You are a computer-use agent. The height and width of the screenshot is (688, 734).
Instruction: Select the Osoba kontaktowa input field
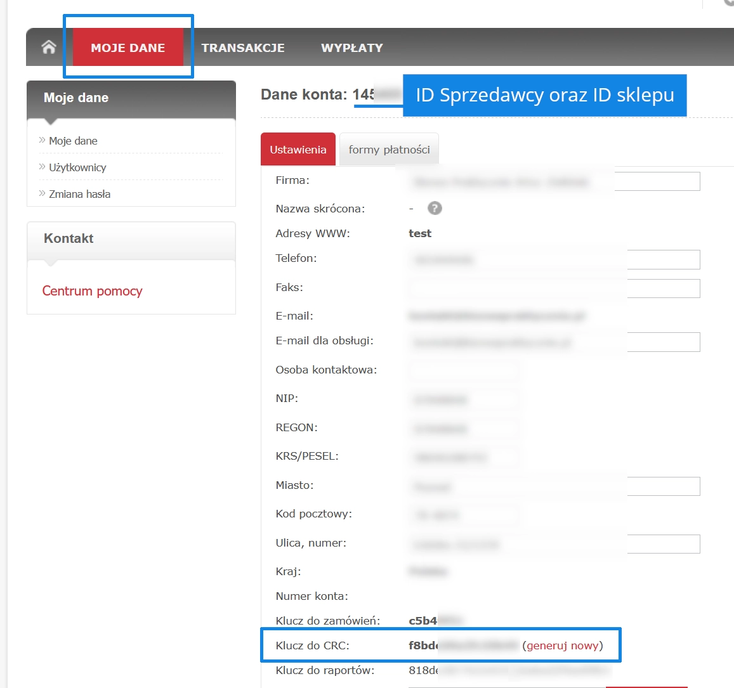(463, 370)
